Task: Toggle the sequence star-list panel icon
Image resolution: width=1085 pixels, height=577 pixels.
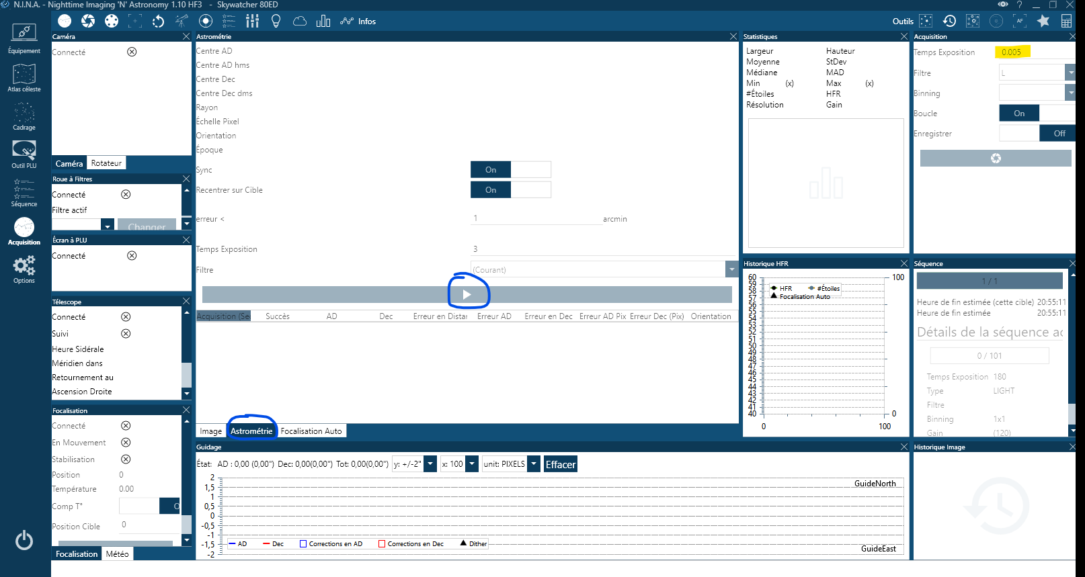Action: tap(229, 21)
